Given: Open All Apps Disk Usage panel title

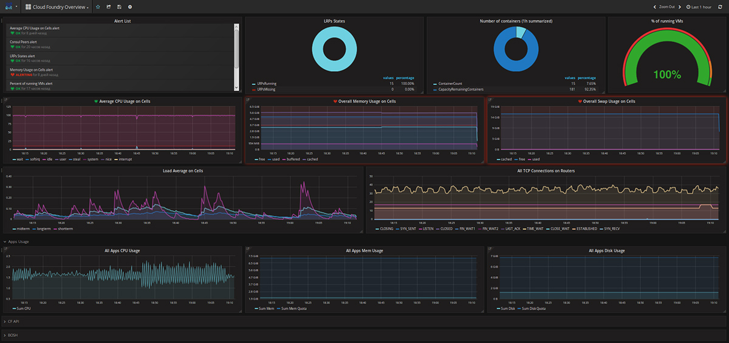Looking at the screenshot, I should (x=606, y=251).
